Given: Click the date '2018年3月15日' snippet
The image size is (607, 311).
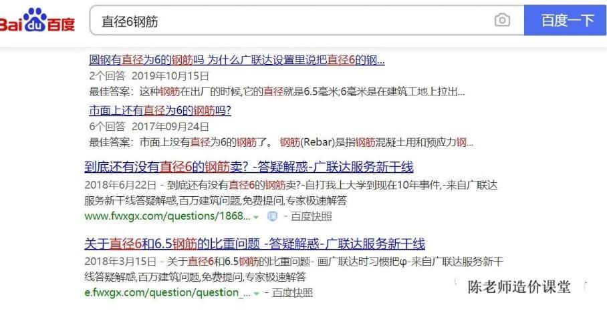Looking at the screenshot, I should (120, 262).
